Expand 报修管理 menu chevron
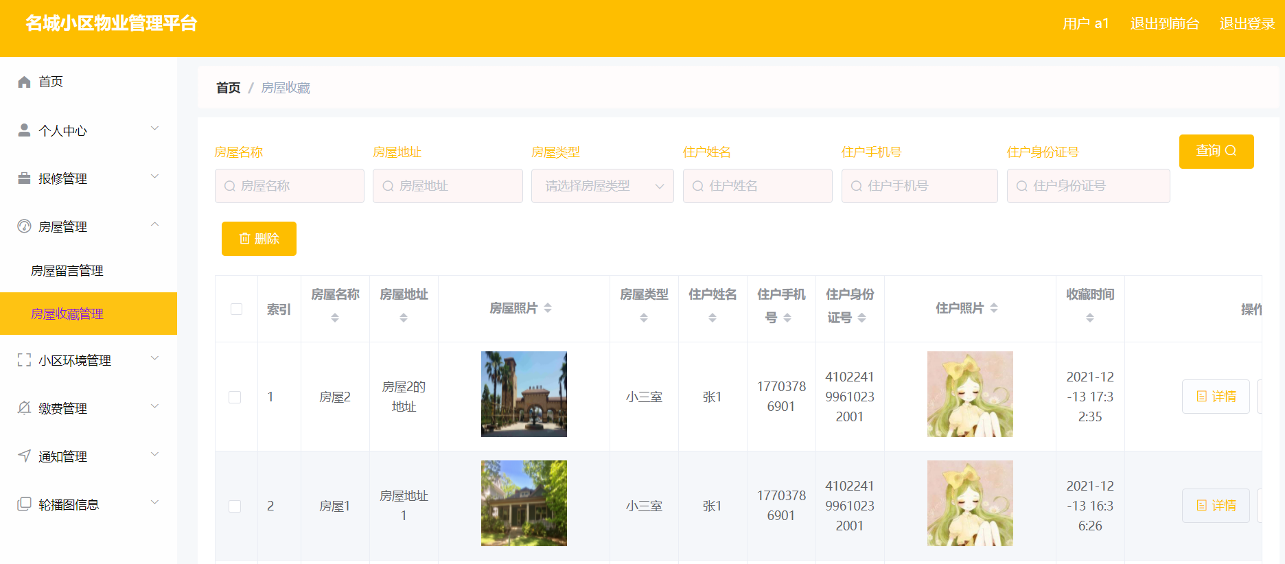Viewport: 1285px width, 564px height. [155, 176]
